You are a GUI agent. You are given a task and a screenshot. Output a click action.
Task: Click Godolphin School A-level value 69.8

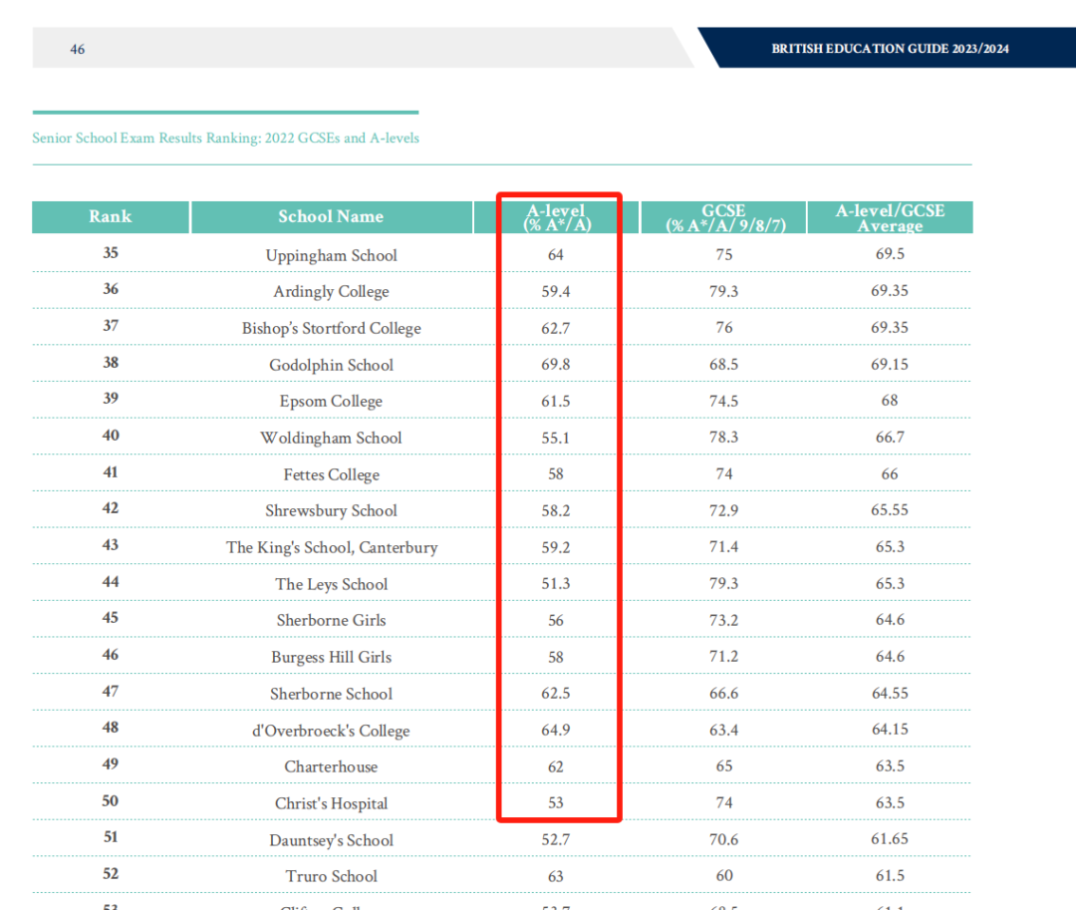pyautogui.click(x=556, y=365)
